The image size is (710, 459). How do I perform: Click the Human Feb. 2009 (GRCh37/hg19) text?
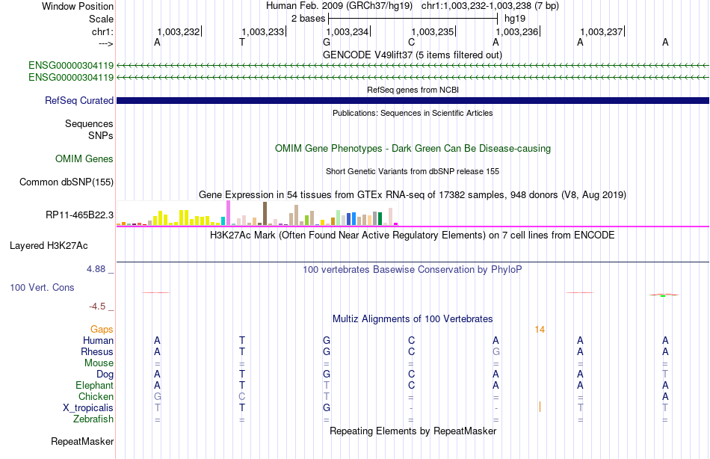339,6
